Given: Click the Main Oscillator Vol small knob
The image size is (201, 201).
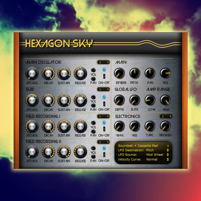Looking at the screenshot, I should pos(93,70).
